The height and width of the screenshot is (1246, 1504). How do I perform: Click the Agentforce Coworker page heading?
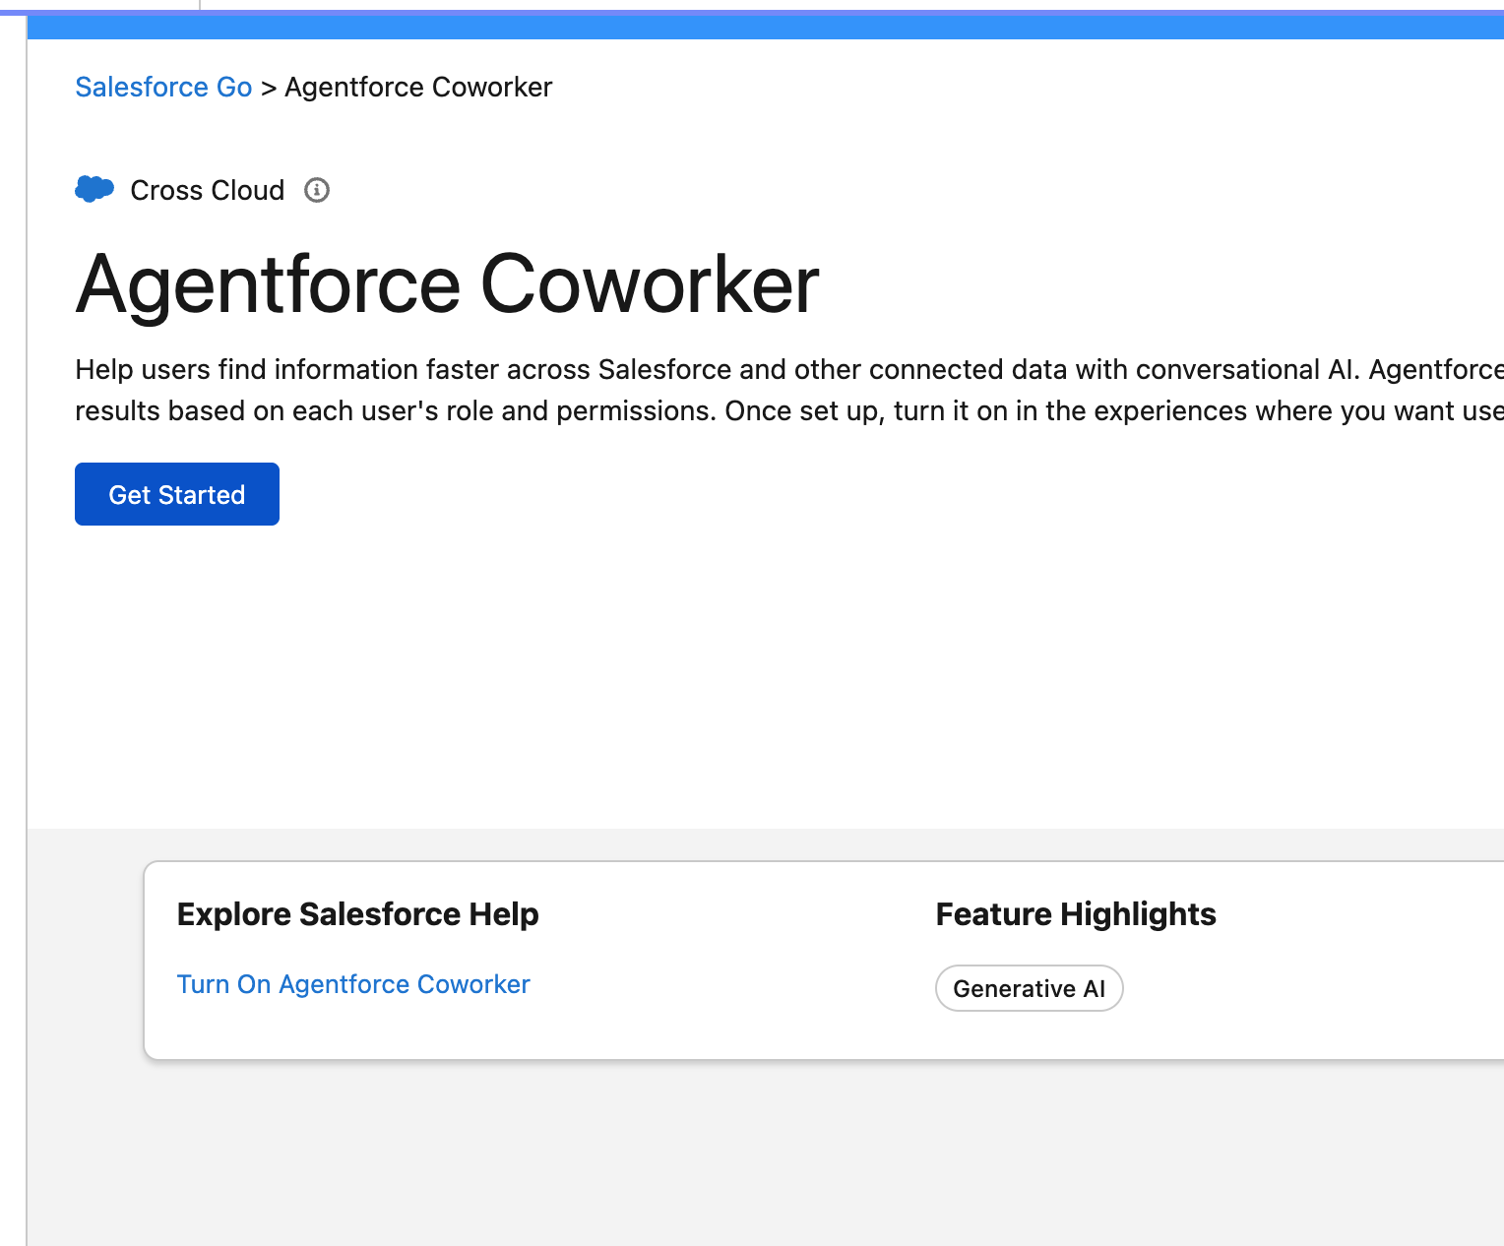coord(448,284)
